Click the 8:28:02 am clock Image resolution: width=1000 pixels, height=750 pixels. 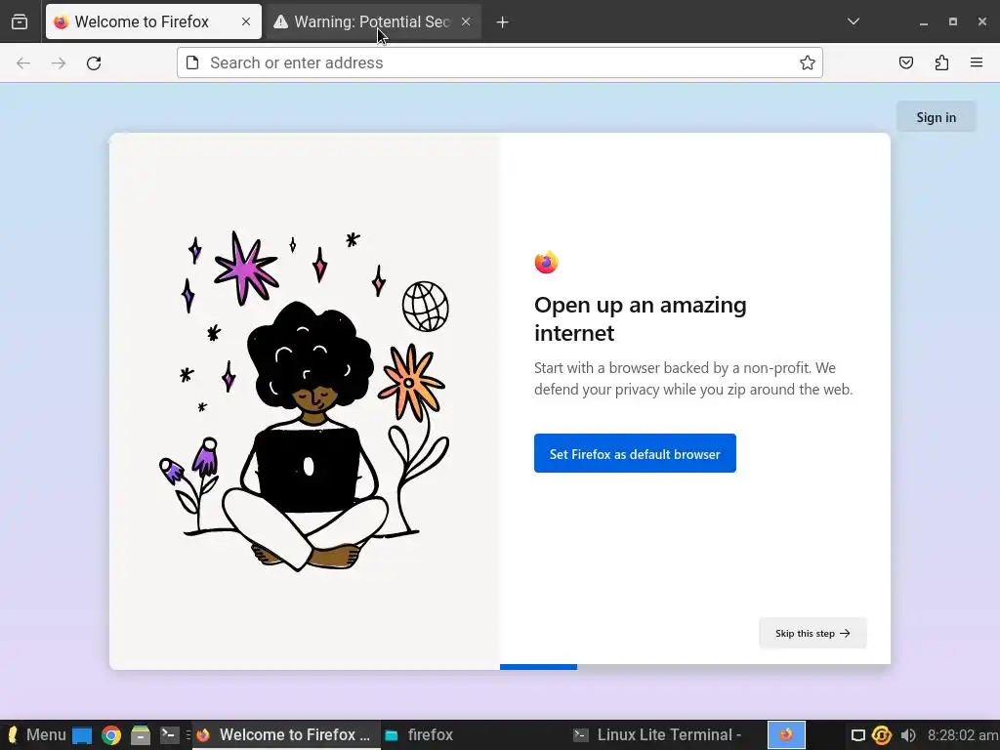coord(963,735)
